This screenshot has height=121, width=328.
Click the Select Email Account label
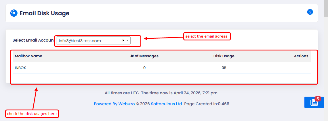(33, 40)
